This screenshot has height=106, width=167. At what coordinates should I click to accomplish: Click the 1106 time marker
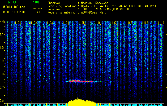97,23
